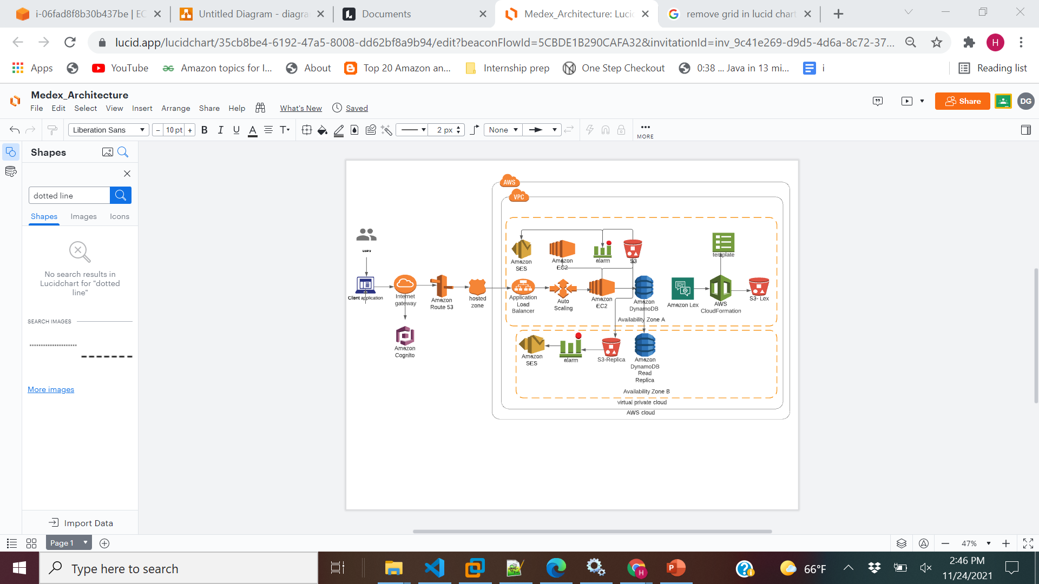Click the text color swatch button

[x=252, y=130]
